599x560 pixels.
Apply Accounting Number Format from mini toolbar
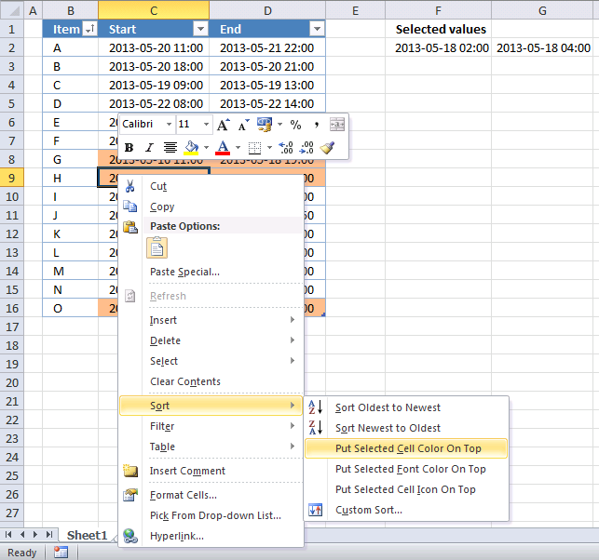pyautogui.click(x=265, y=125)
